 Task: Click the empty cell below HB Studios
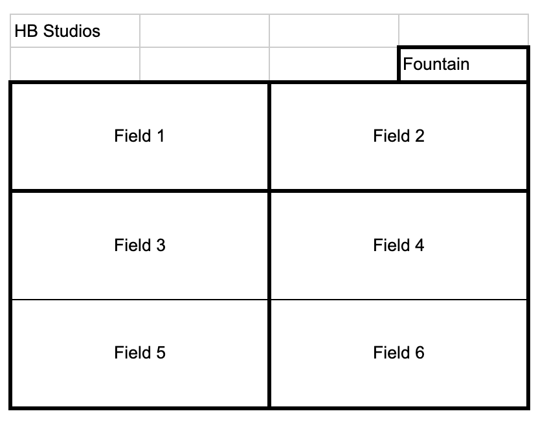pyautogui.click(x=75, y=64)
